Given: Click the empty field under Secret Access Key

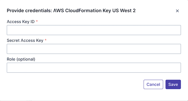Looking at the screenshot, I should pos(94,49).
